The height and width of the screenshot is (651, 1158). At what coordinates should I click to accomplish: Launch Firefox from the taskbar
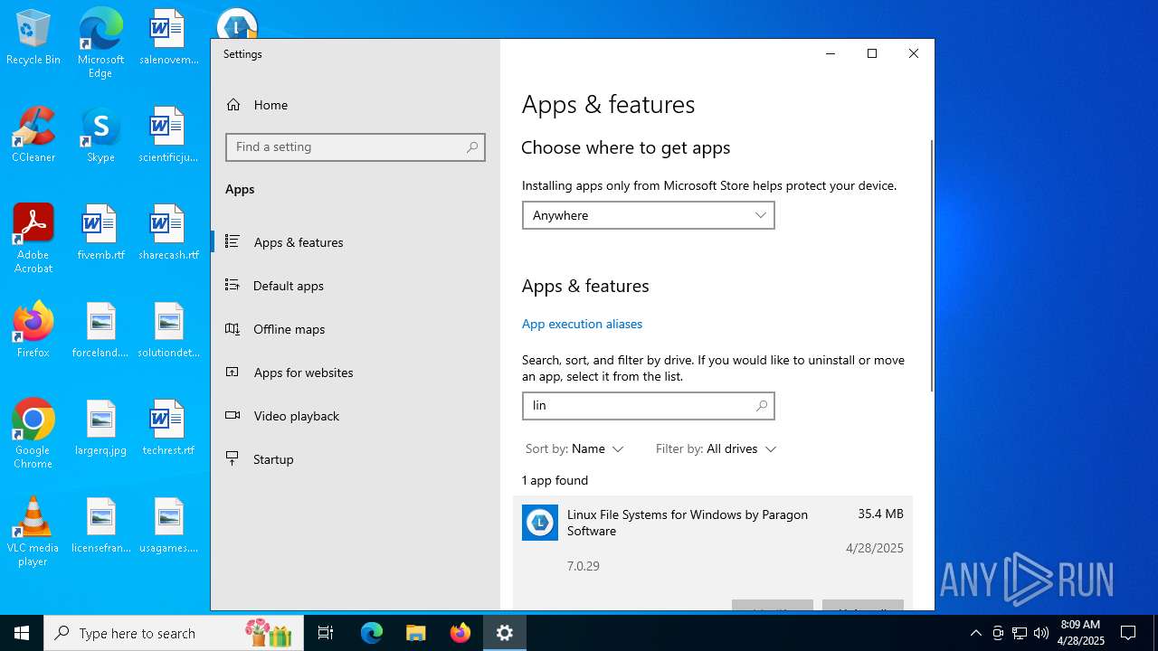460,633
